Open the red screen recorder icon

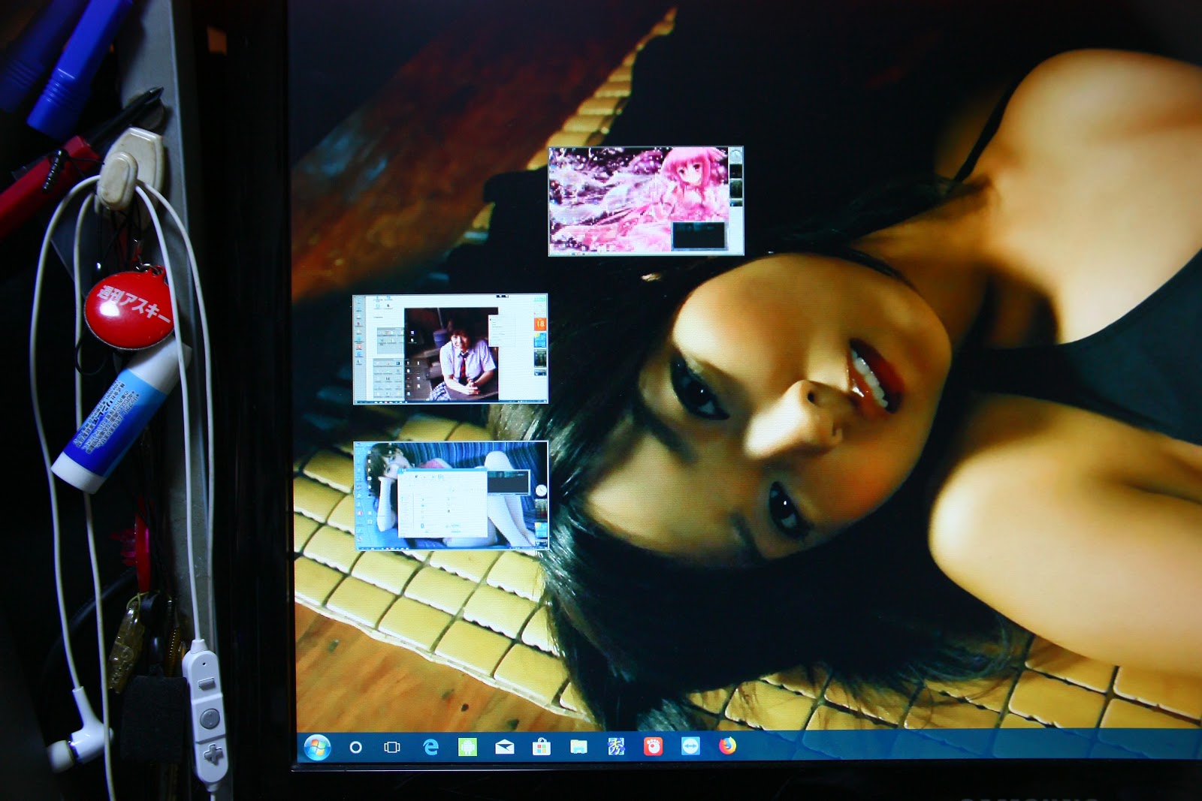[653, 746]
